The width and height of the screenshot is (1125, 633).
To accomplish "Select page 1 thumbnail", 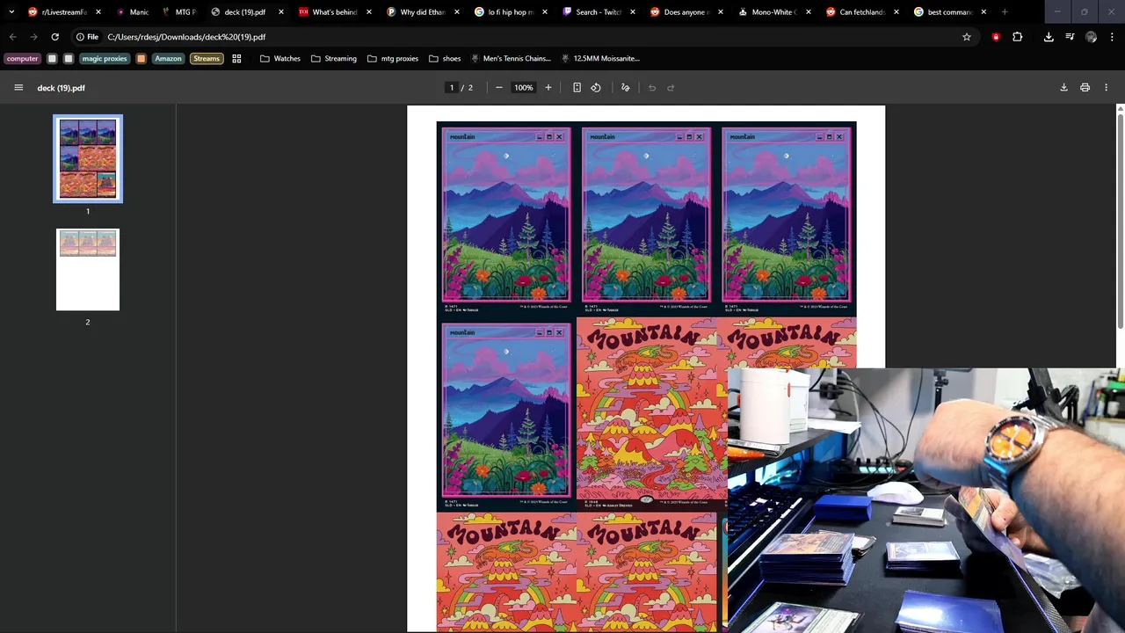I will [x=88, y=159].
